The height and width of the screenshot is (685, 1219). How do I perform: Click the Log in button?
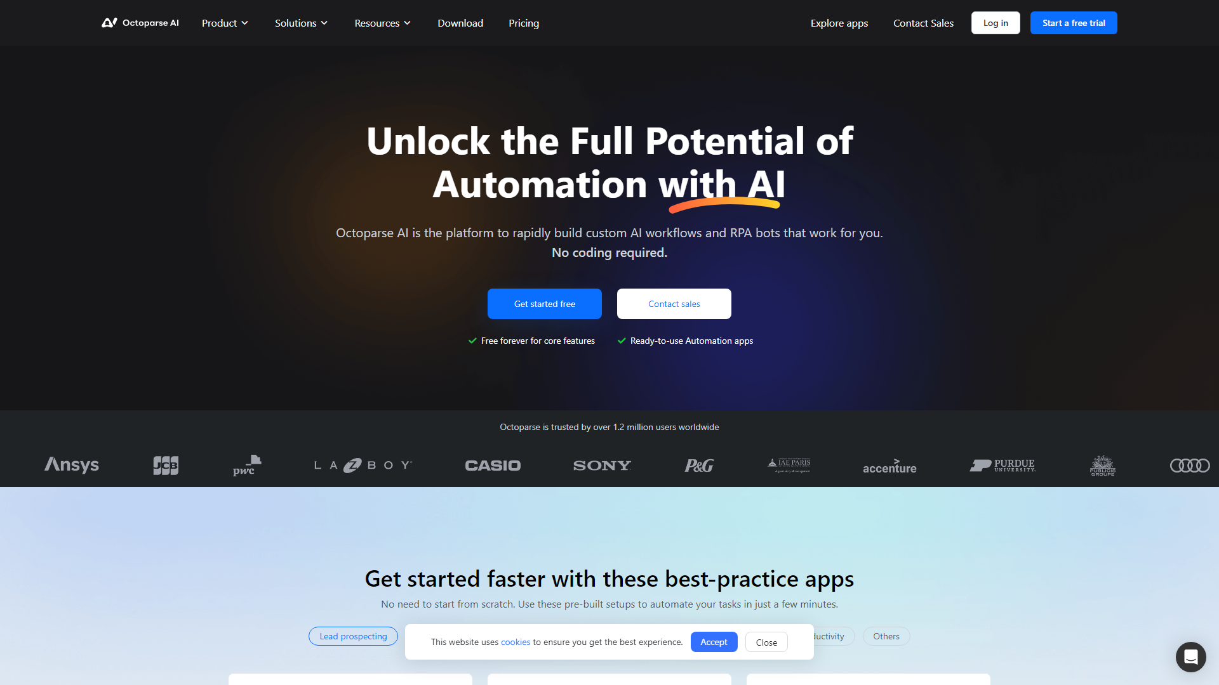click(x=995, y=23)
